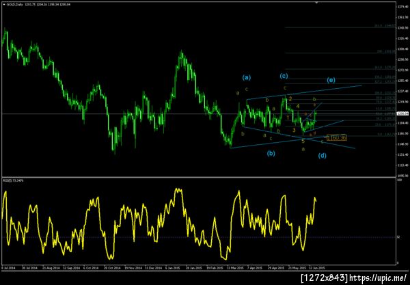Click the highlighted current price 1200.04
This screenshot has height=285, width=410.
[x=402, y=113]
